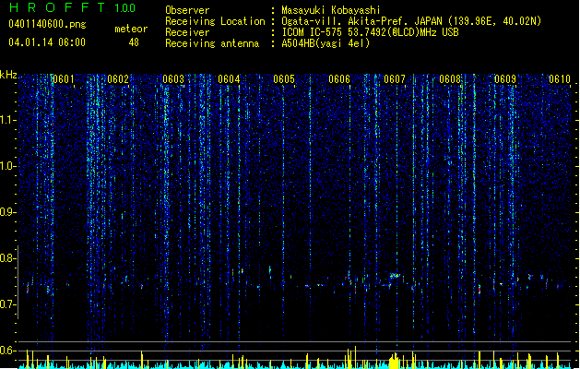This screenshot has height=369, width=580.
Task: Click the 0607 time marker
Action: [395, 79]
